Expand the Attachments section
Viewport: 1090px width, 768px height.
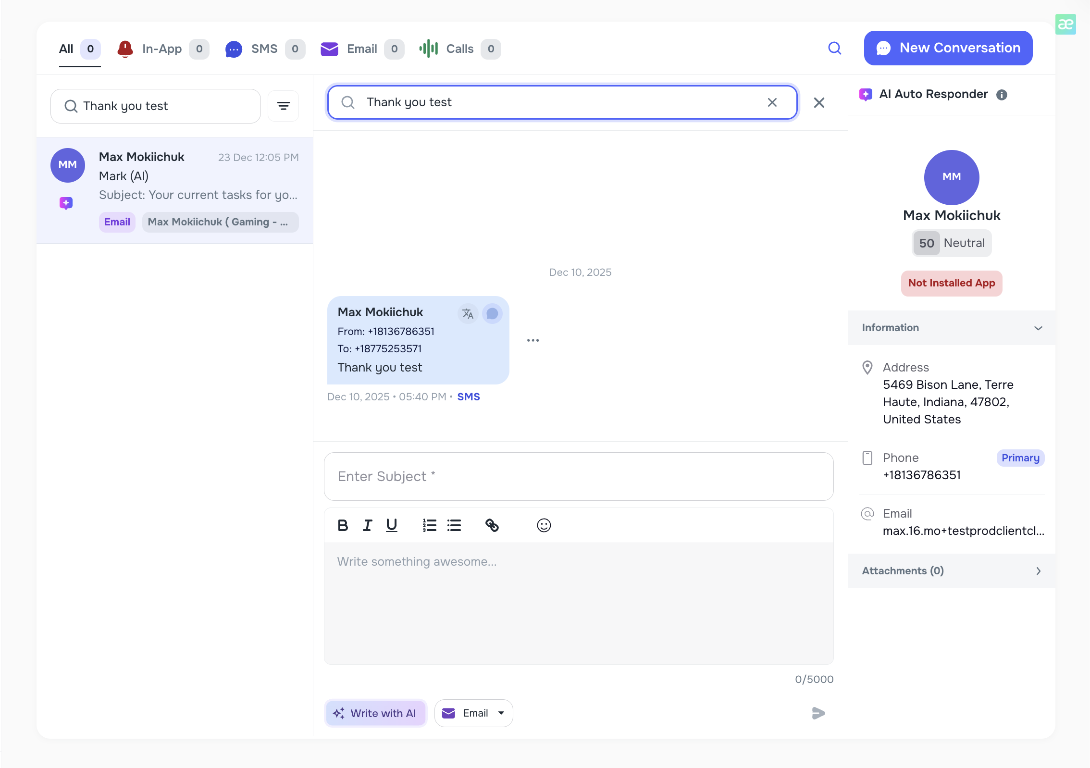coord(1038,571)
